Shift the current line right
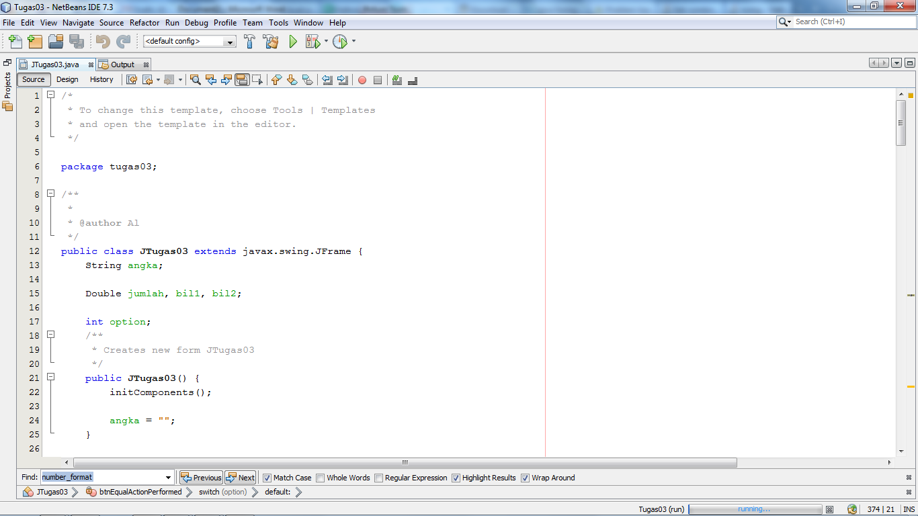918x516 pixels. [343, 80]
